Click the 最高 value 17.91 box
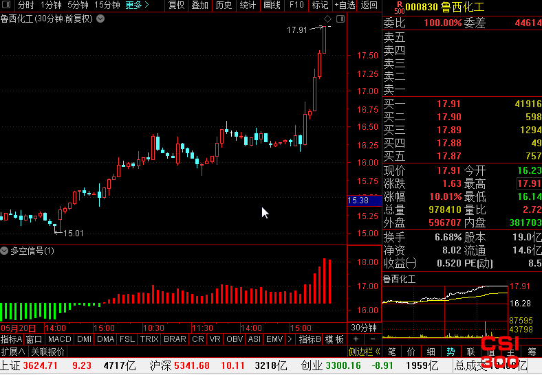Viewport: 542px width, 375px height. tap(529, 183)
